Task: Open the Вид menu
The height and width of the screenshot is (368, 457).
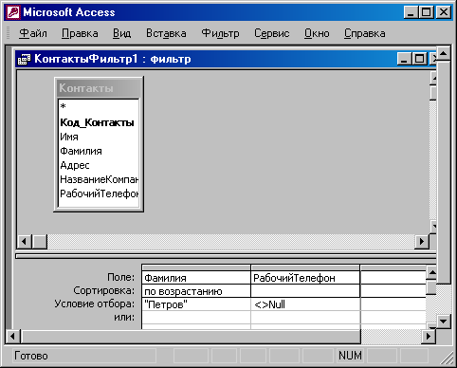Action: click(x=121, y=33)
